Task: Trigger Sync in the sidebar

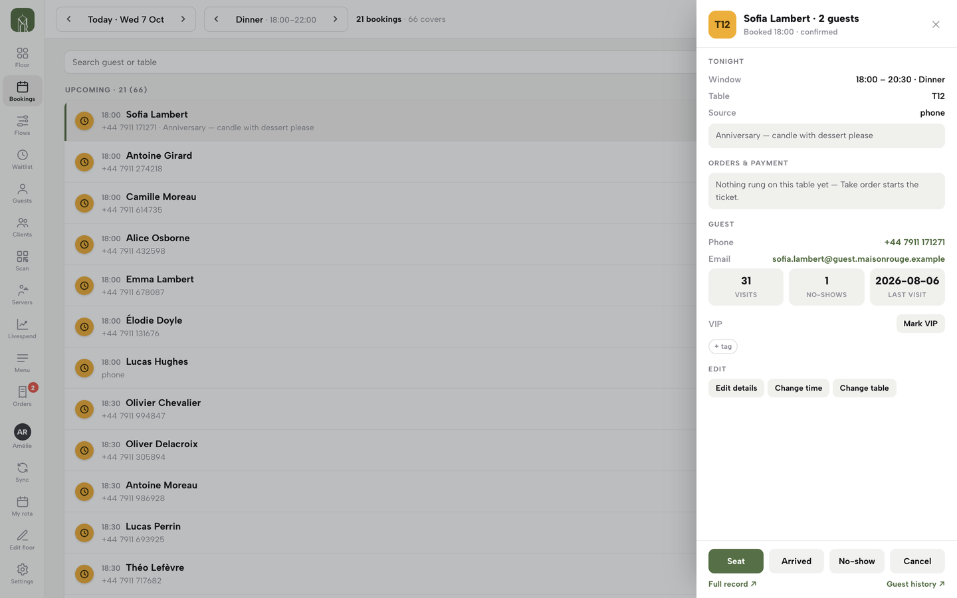Action: coord(23,472)
